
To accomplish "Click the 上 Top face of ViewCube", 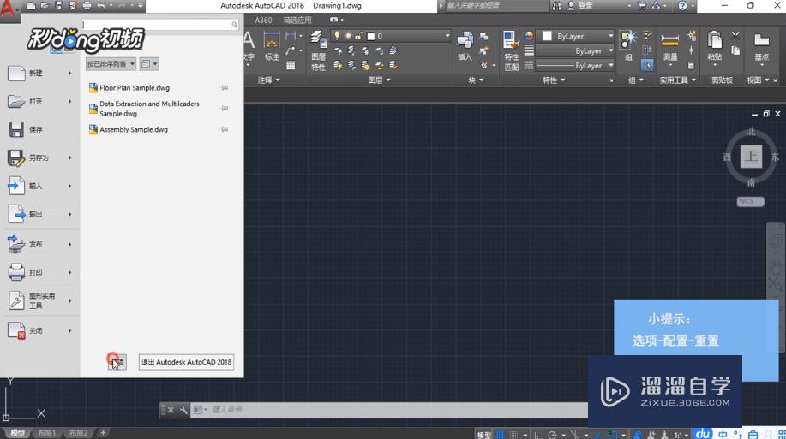I will (751, 157).
